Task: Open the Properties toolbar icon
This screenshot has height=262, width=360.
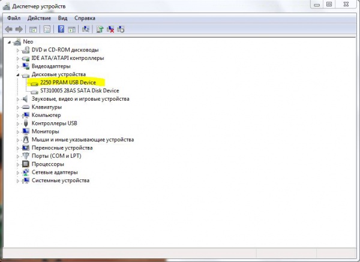Action: tap(47, 29)
